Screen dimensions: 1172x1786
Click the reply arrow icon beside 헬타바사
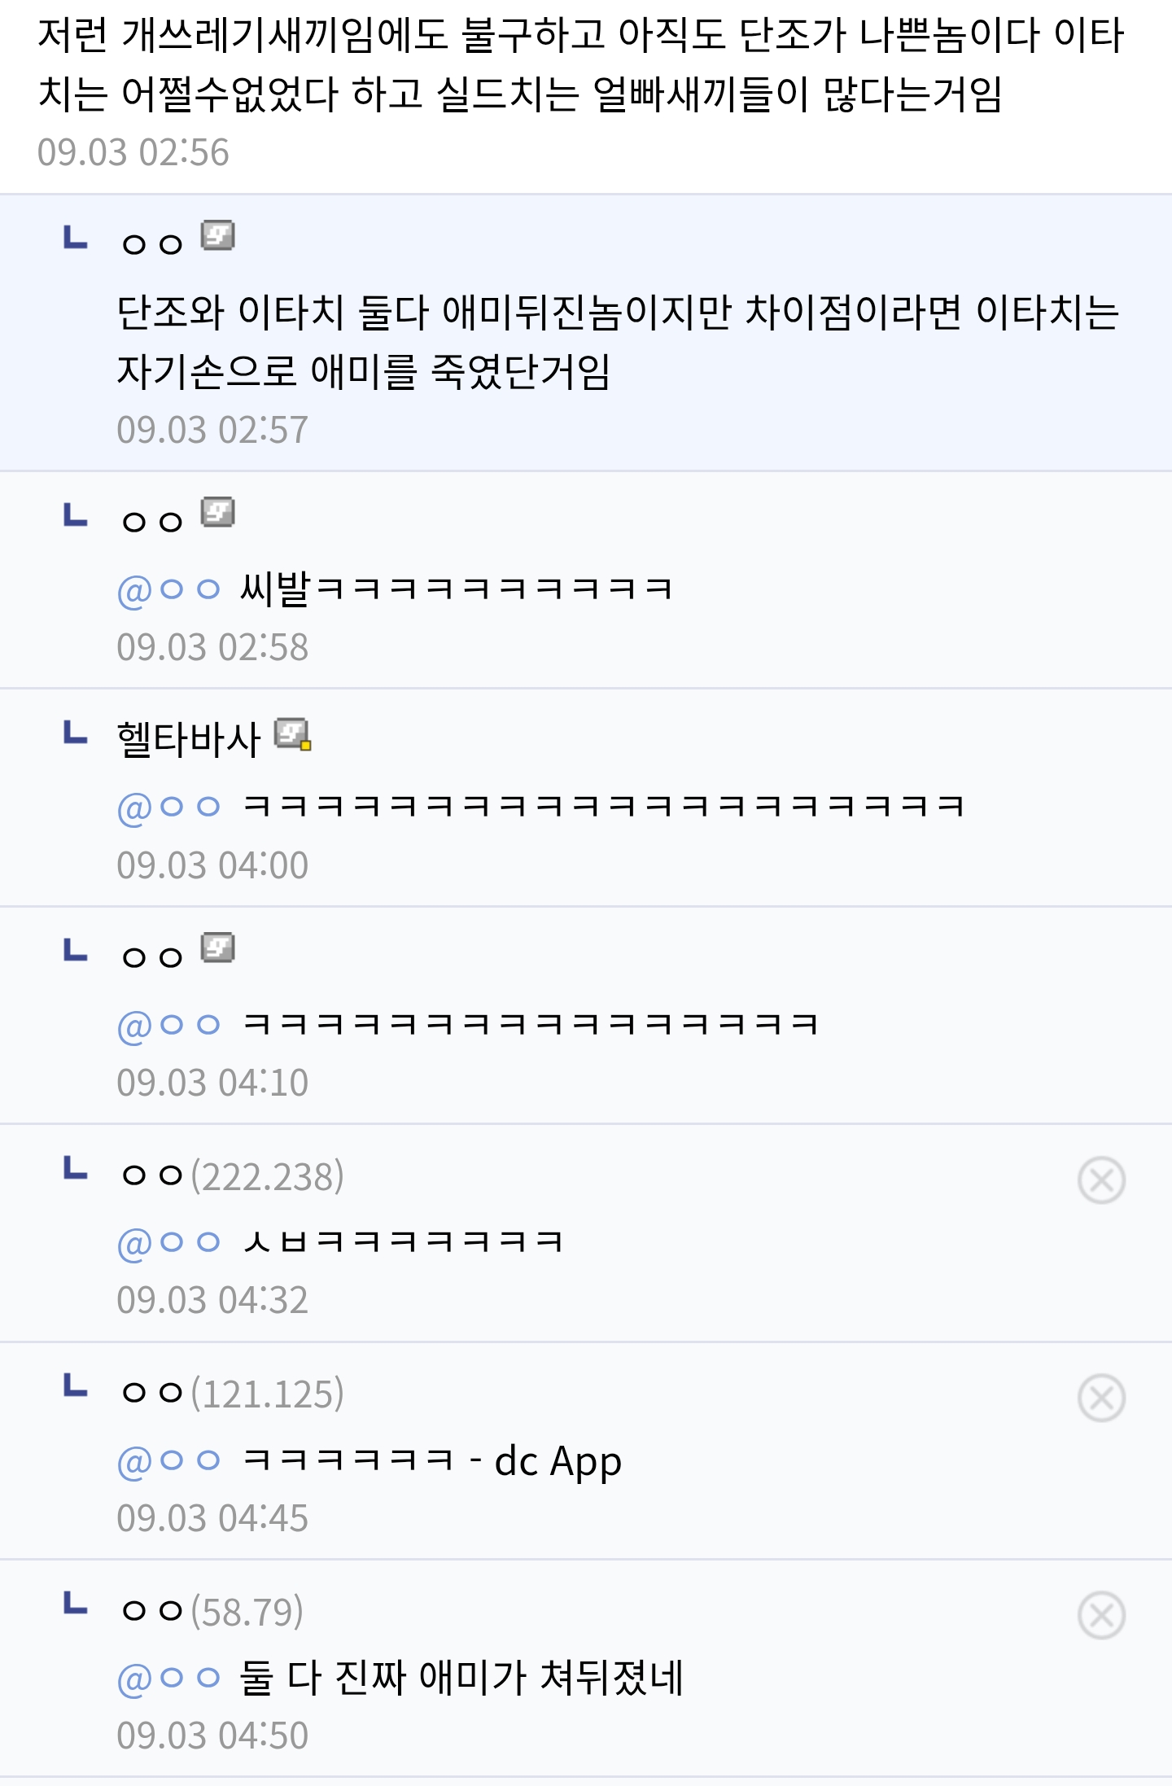(75, 733)
